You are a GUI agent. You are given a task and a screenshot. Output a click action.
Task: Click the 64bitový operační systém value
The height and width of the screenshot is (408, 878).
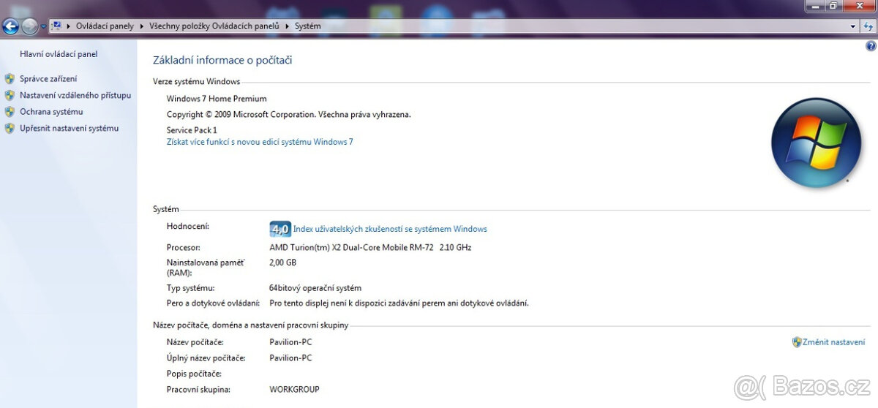[x=315, y=288]
